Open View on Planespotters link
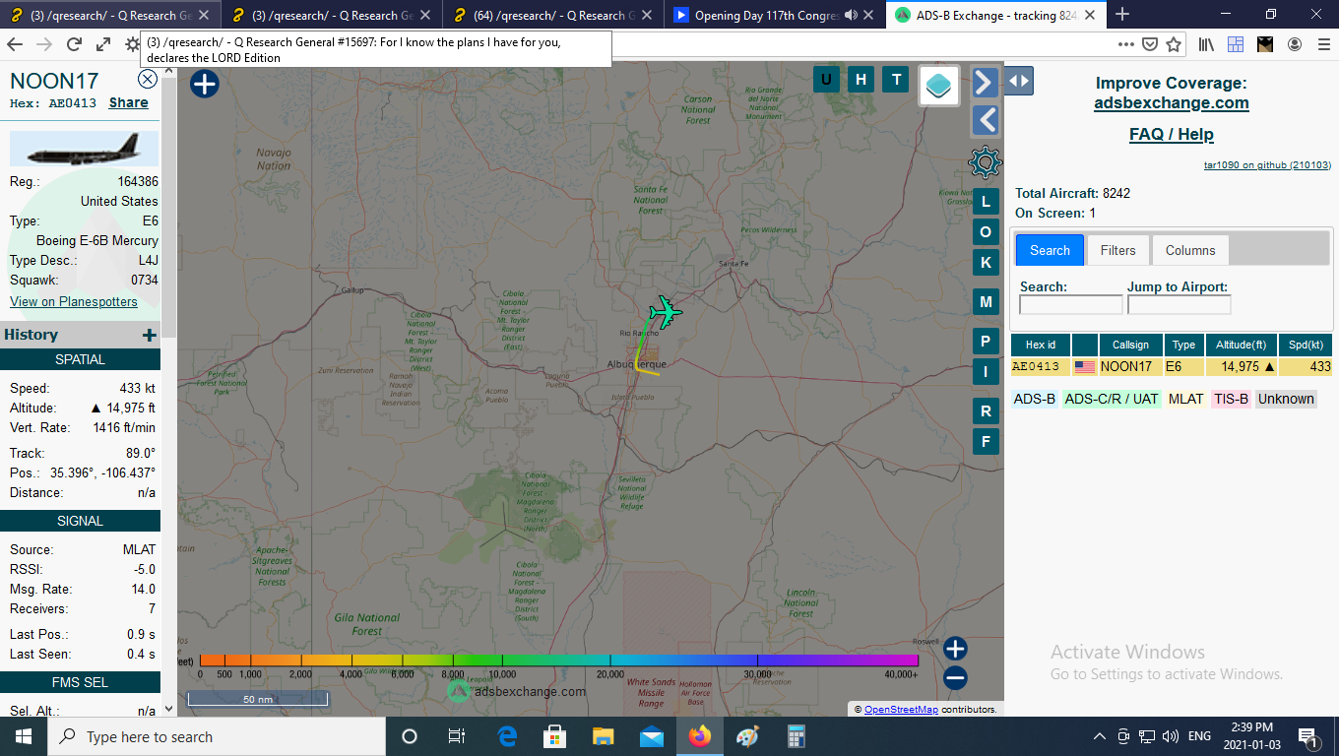Viewport: 1339px width, 756px height. [x=74, y=301]
